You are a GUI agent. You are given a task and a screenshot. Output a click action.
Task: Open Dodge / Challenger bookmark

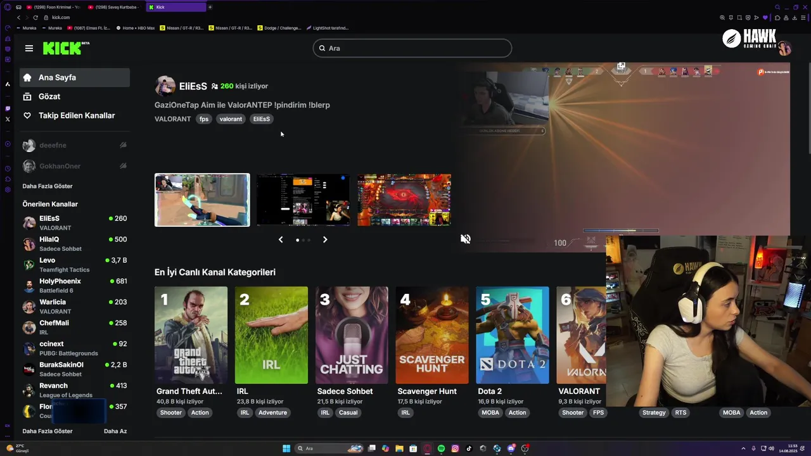pyautogui.click(x=279, y=28)
